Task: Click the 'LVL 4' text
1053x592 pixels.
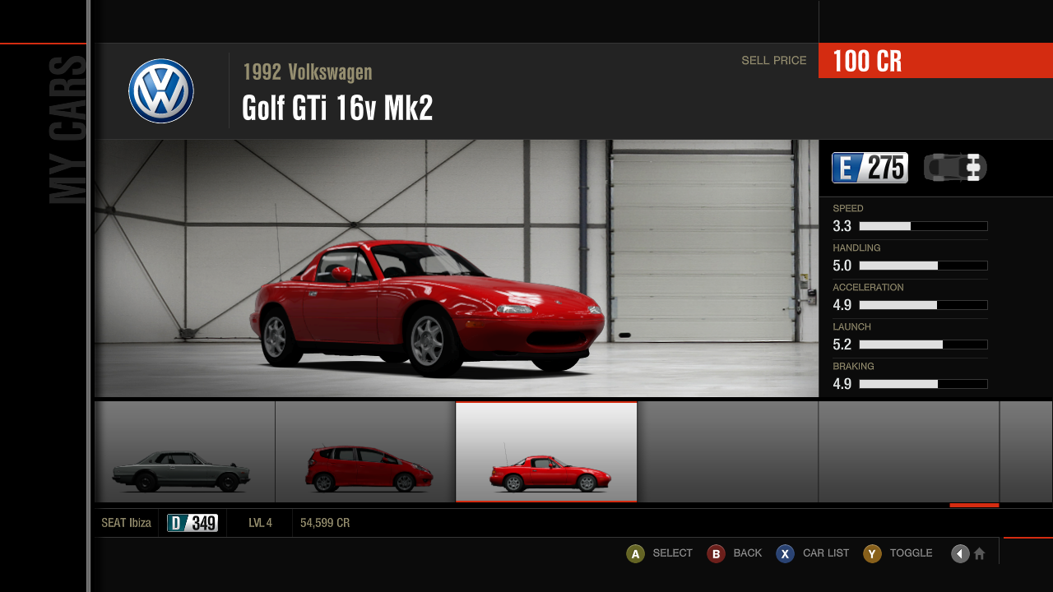Action: coord(260,523)
